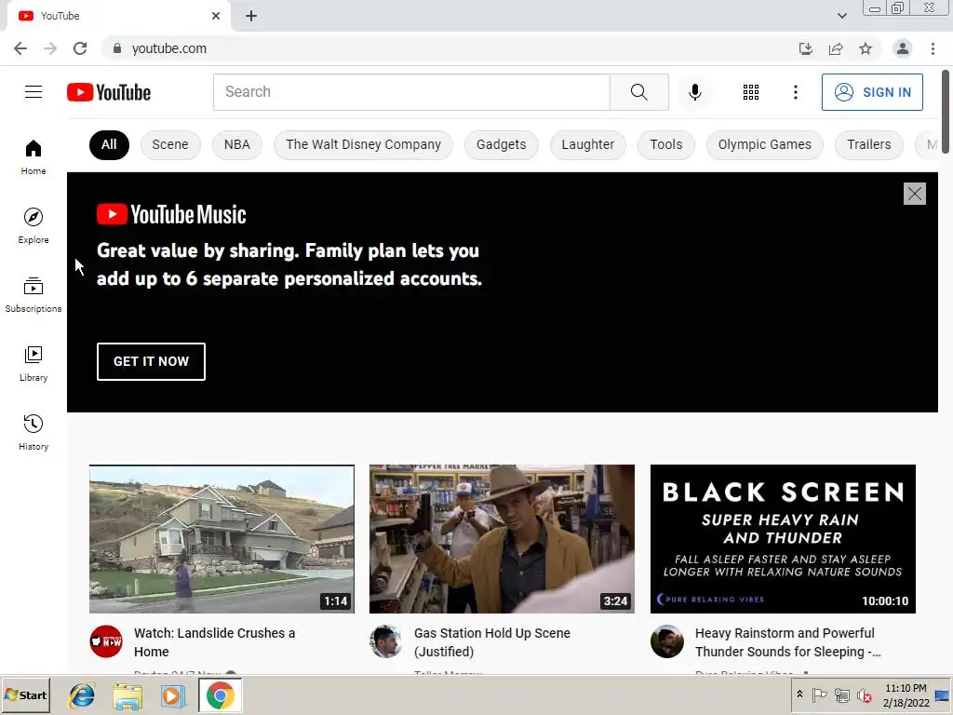Open History in sidebar
953x715 pixels.
(34, 432)
